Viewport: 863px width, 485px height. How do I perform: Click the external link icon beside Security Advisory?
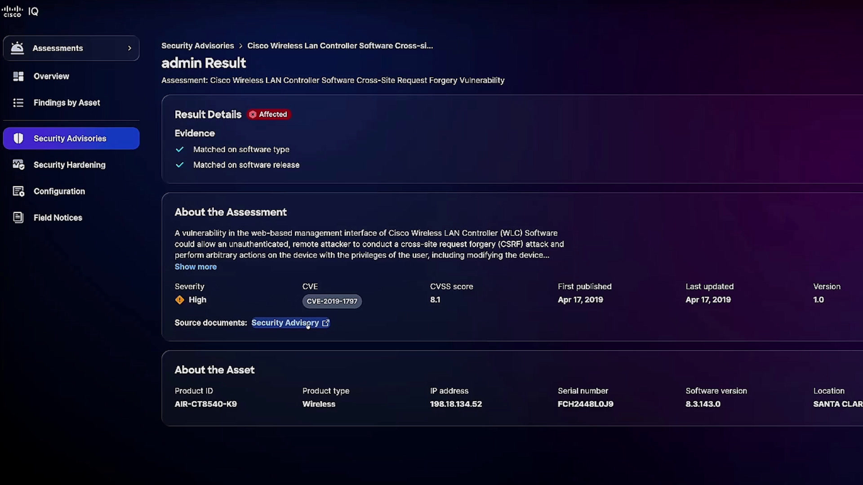tap(326, 323)
